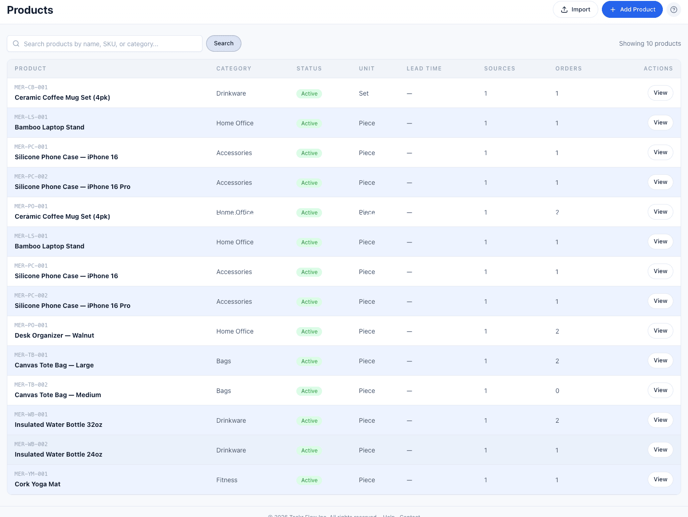View the Canvas Tote Bag Medium

(660, 390)
